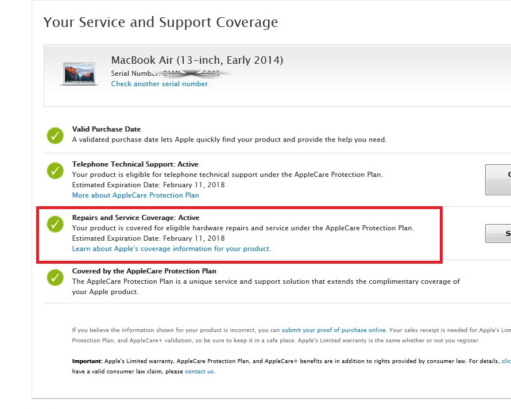Open More about AppleCare Protection Plan link
Screen dimensions: 511x409
coord(136,195)
